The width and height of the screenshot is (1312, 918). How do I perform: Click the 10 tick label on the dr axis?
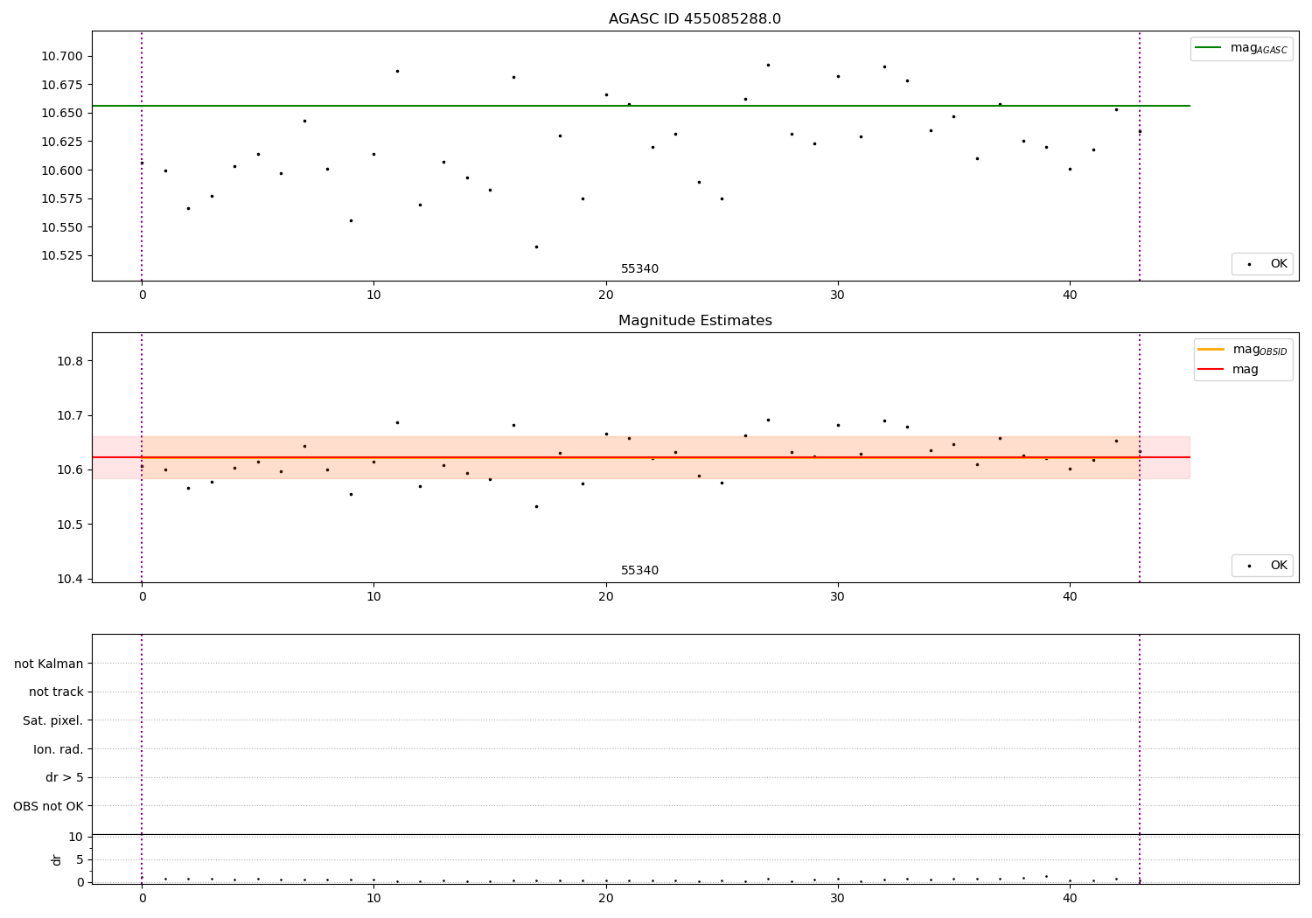(x=76, y=837)
